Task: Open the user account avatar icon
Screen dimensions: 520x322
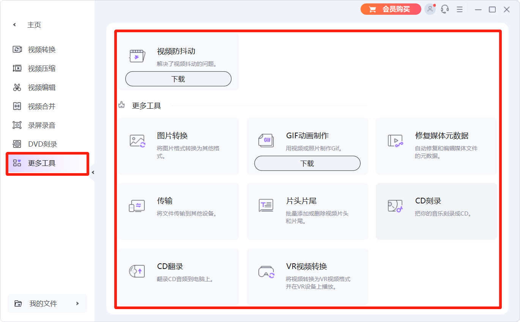Action: pyautogui.click(x=430, y=9)
